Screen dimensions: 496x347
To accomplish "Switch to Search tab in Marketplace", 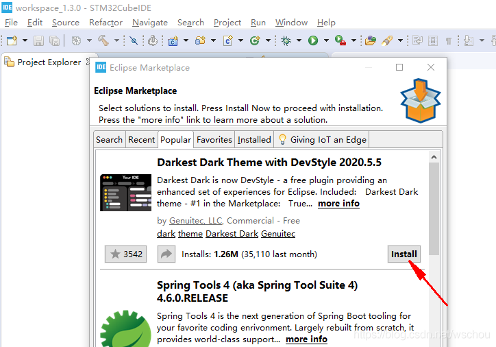I will pos(109,140).
